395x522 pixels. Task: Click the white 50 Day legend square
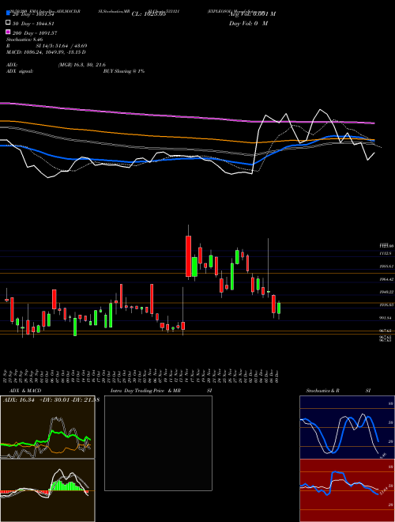pos(9,23)
